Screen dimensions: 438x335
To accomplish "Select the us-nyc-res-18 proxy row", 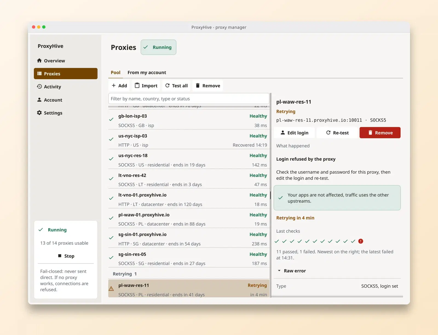I will [x=189, y=159].
